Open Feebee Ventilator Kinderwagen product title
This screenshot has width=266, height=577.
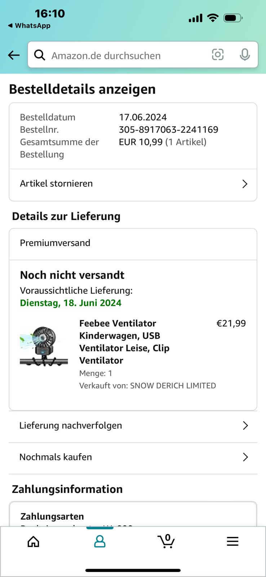(x=124, y=342)
